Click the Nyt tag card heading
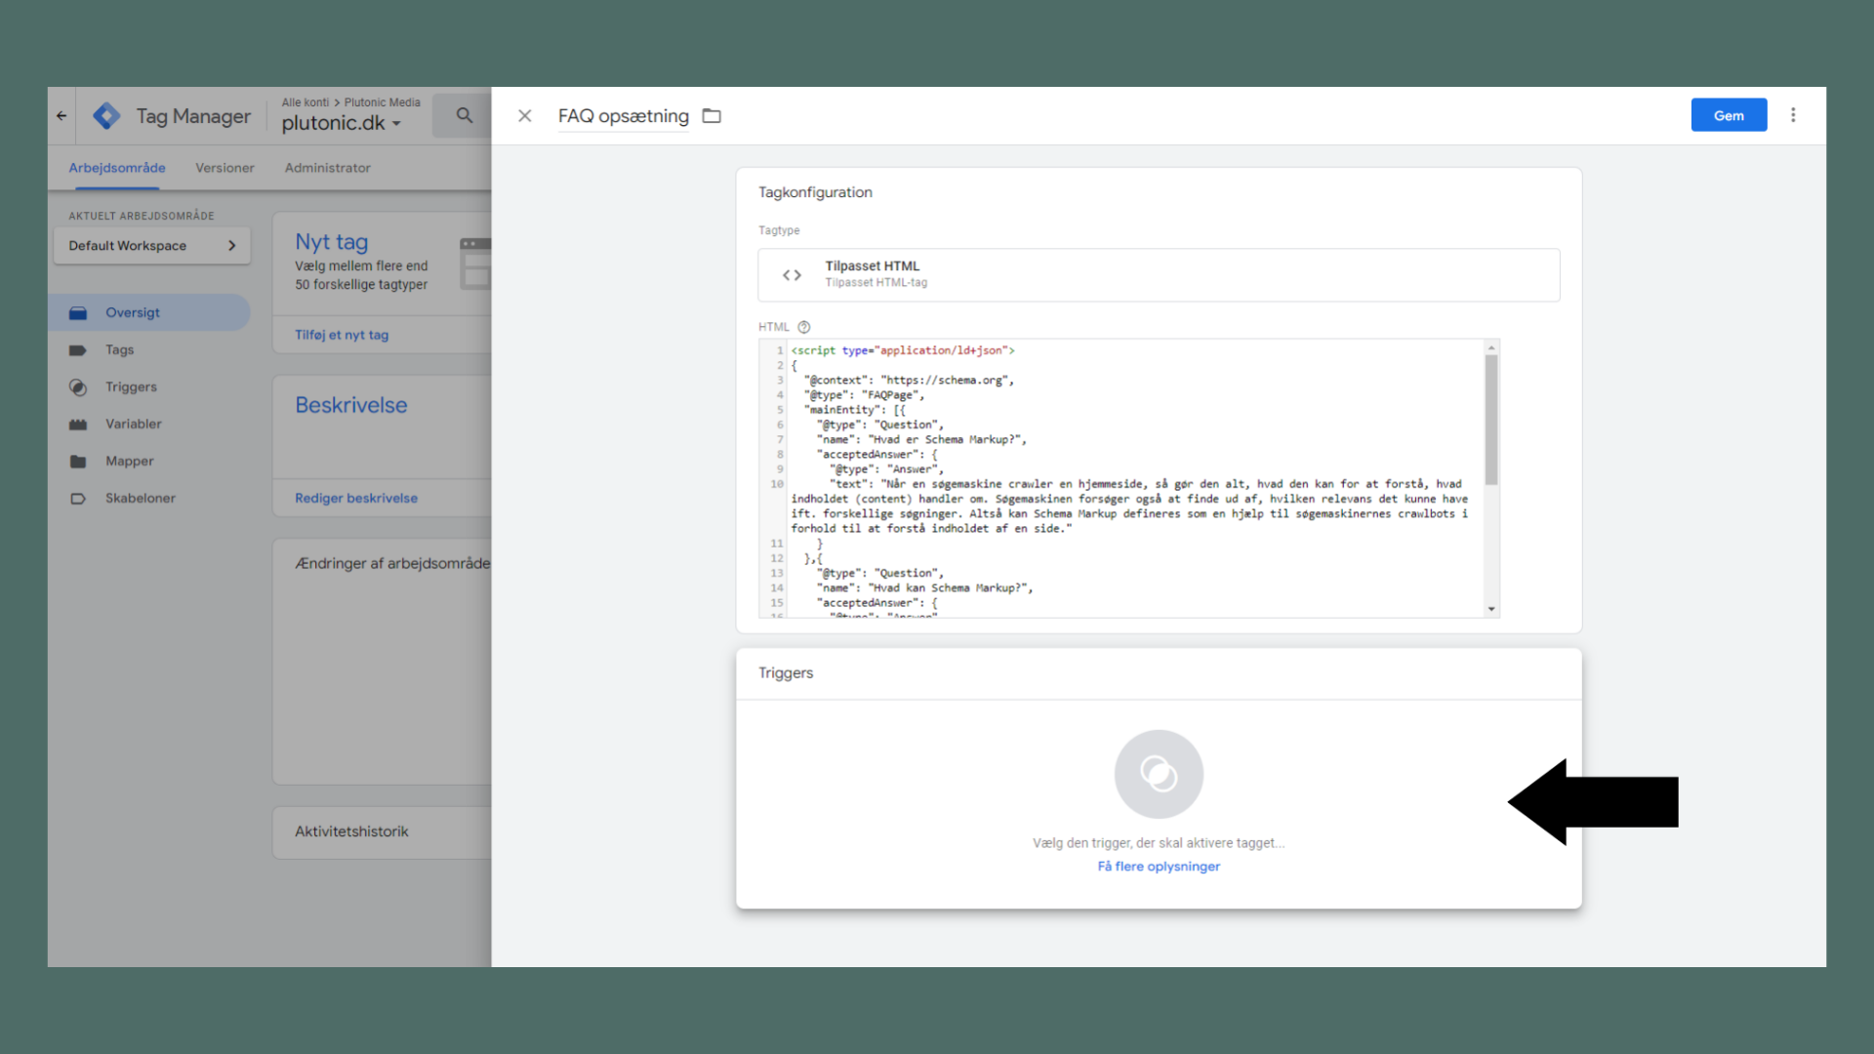Viewport: 1874px width, 1054px height. click(332, 242)
